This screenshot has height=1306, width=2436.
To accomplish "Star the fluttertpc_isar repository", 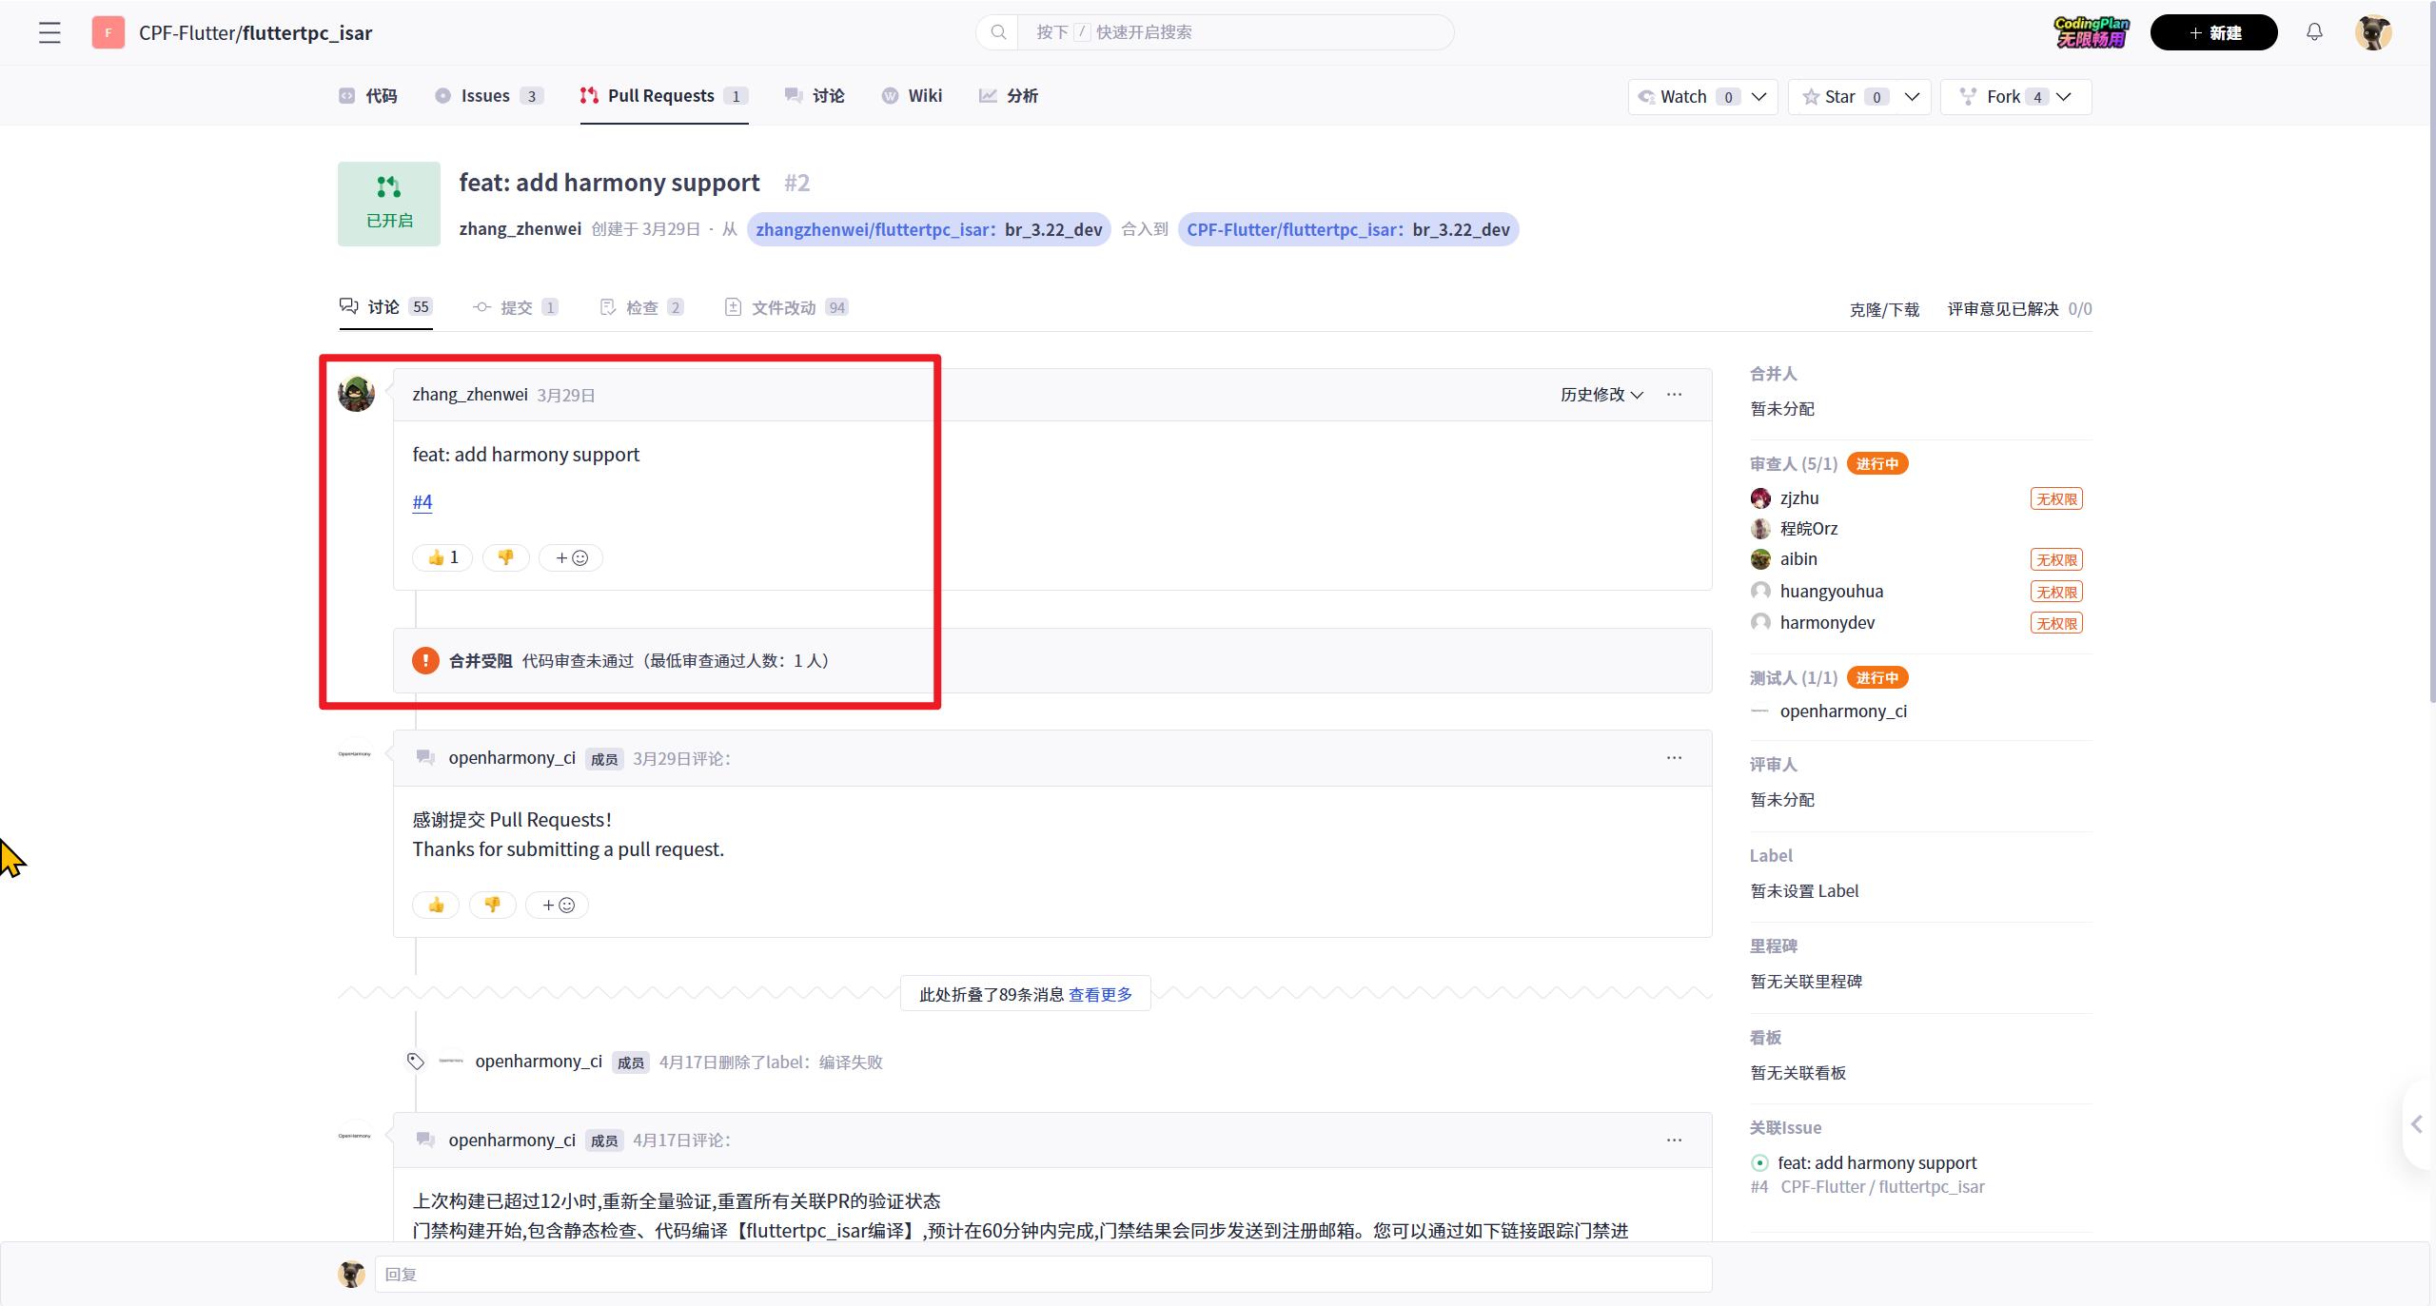I will pos(1829,97).
